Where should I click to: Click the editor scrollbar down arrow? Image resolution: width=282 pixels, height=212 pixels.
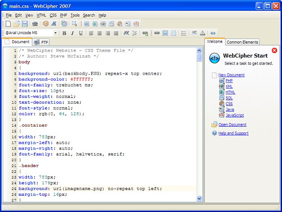(x=199, y=199)
